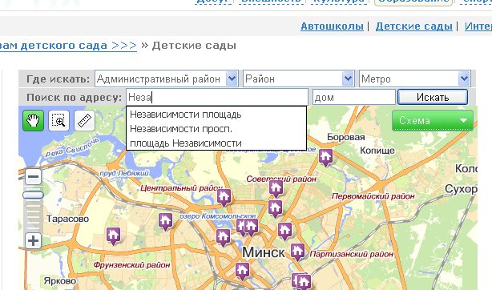This screenshot has width=492, height=290.
Task: Zoom in with the map plus button
Action: 33,241
